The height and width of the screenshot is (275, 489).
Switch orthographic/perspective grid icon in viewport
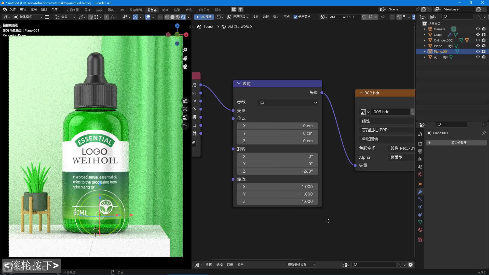tap(185, 101)
